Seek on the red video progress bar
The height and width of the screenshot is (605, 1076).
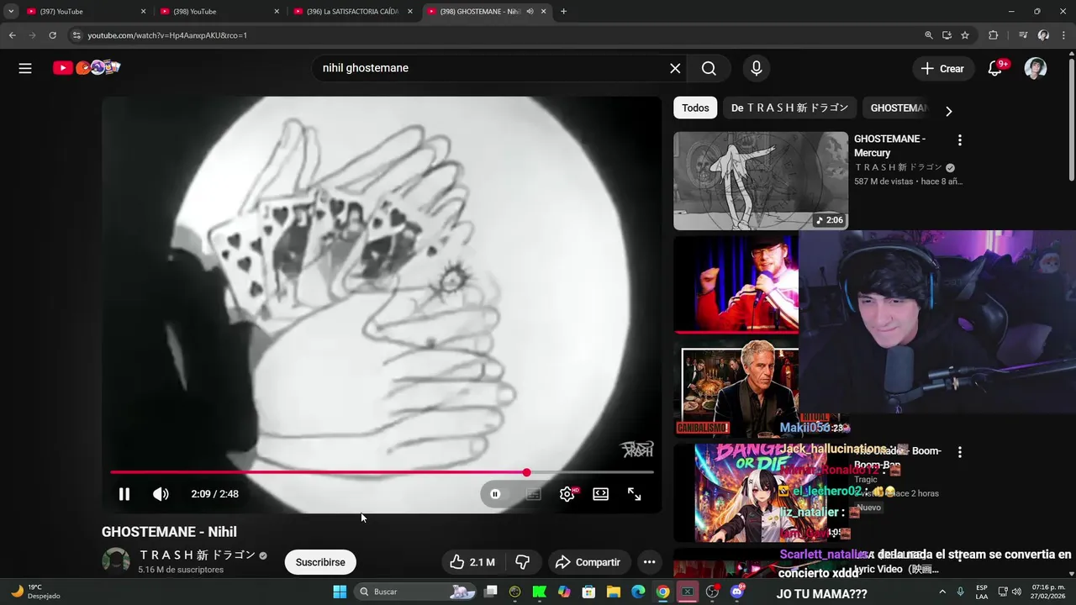tap(382, 472)
